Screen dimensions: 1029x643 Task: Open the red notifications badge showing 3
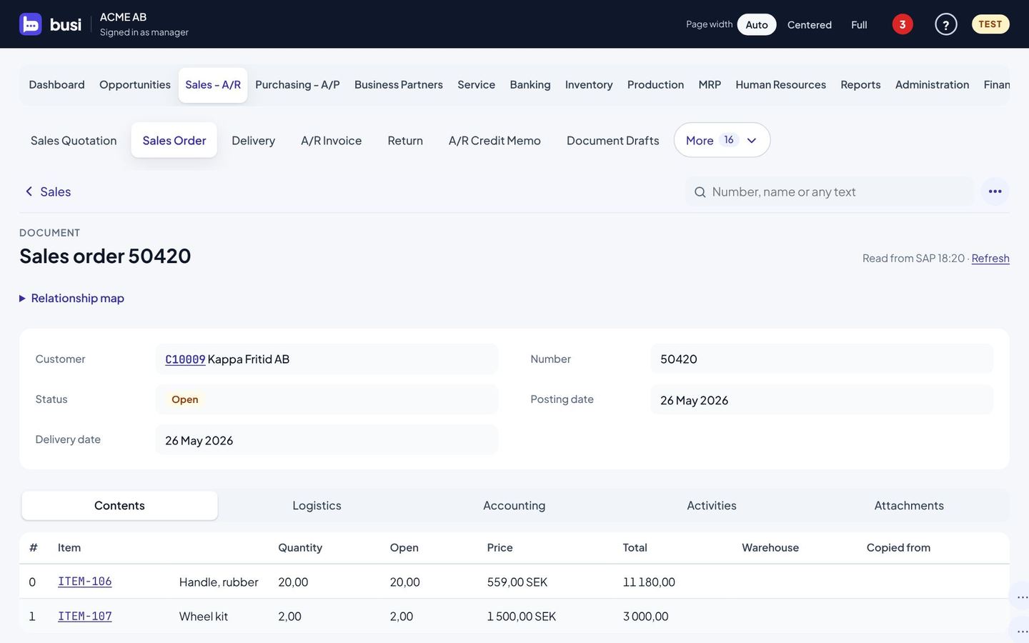coord(903,24)
